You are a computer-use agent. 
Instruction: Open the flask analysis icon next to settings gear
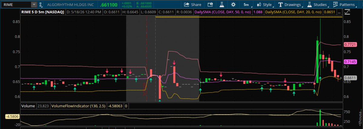pos(221,5)
